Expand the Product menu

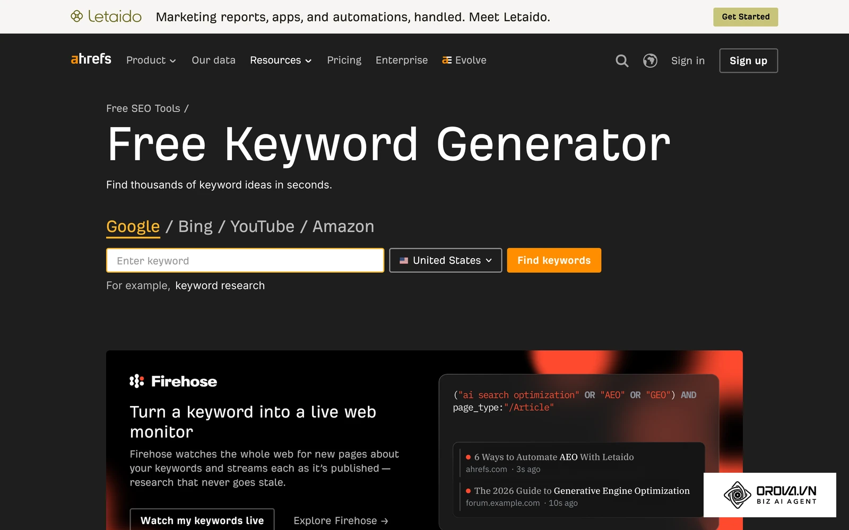click(151, 60)
